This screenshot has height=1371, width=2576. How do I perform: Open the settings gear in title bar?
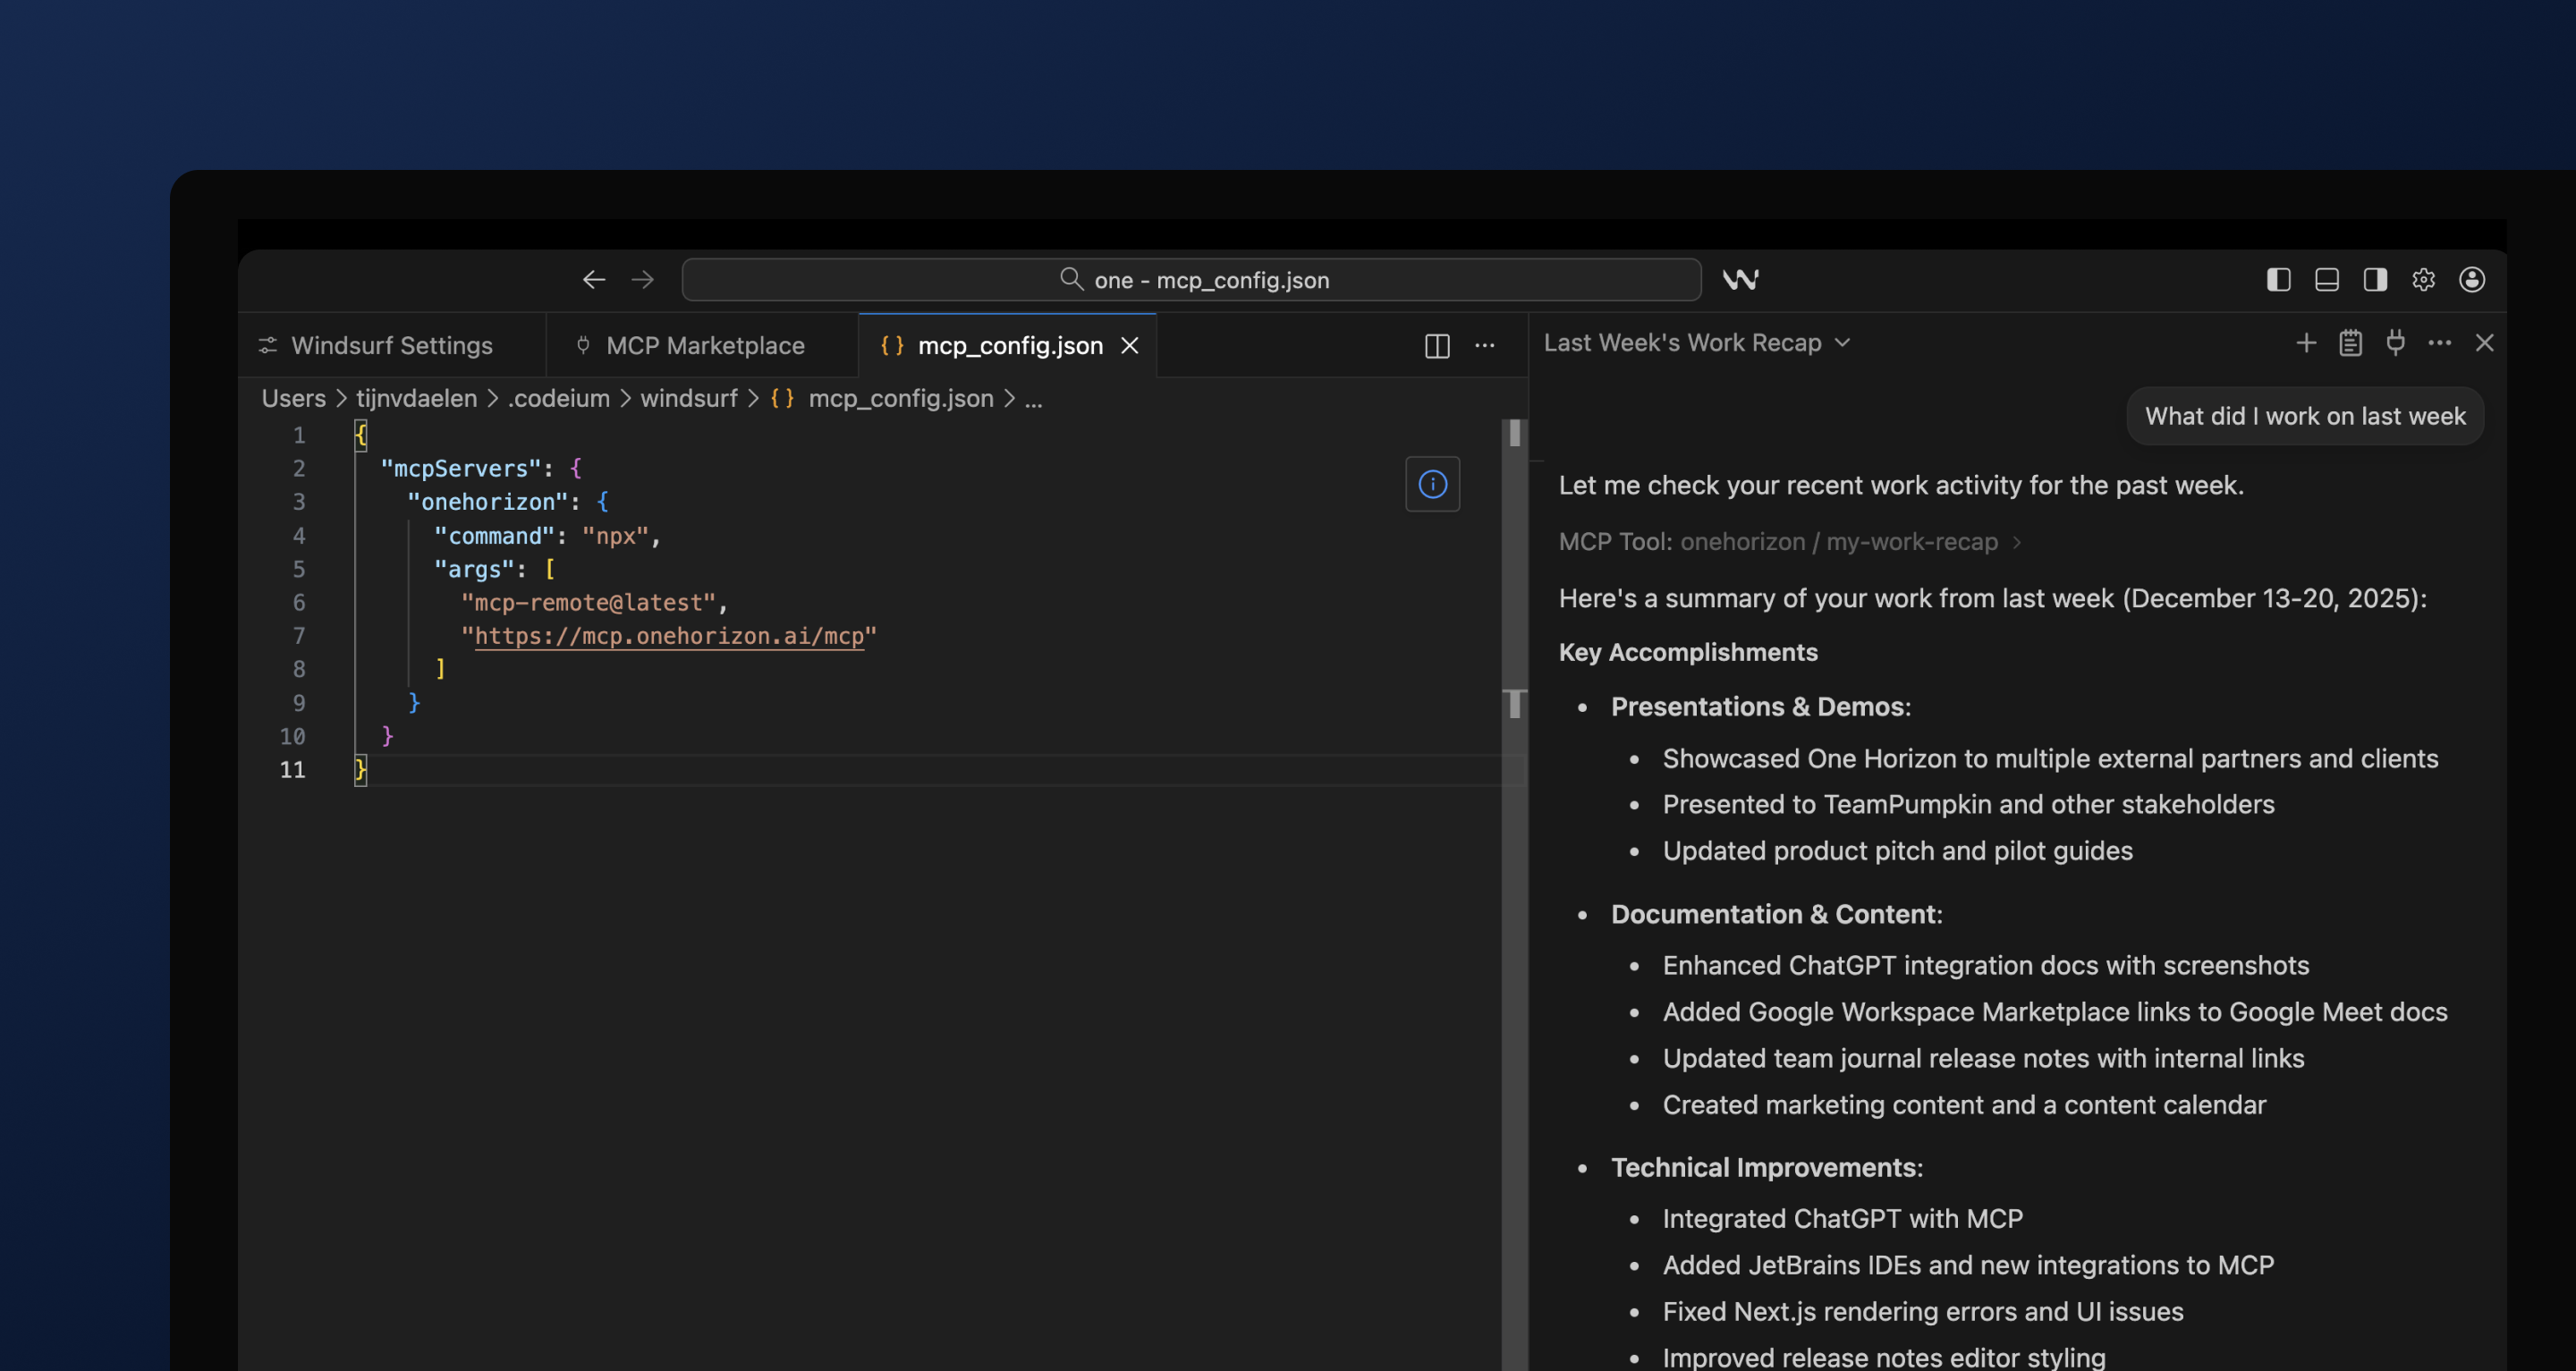pos(2423,280)
